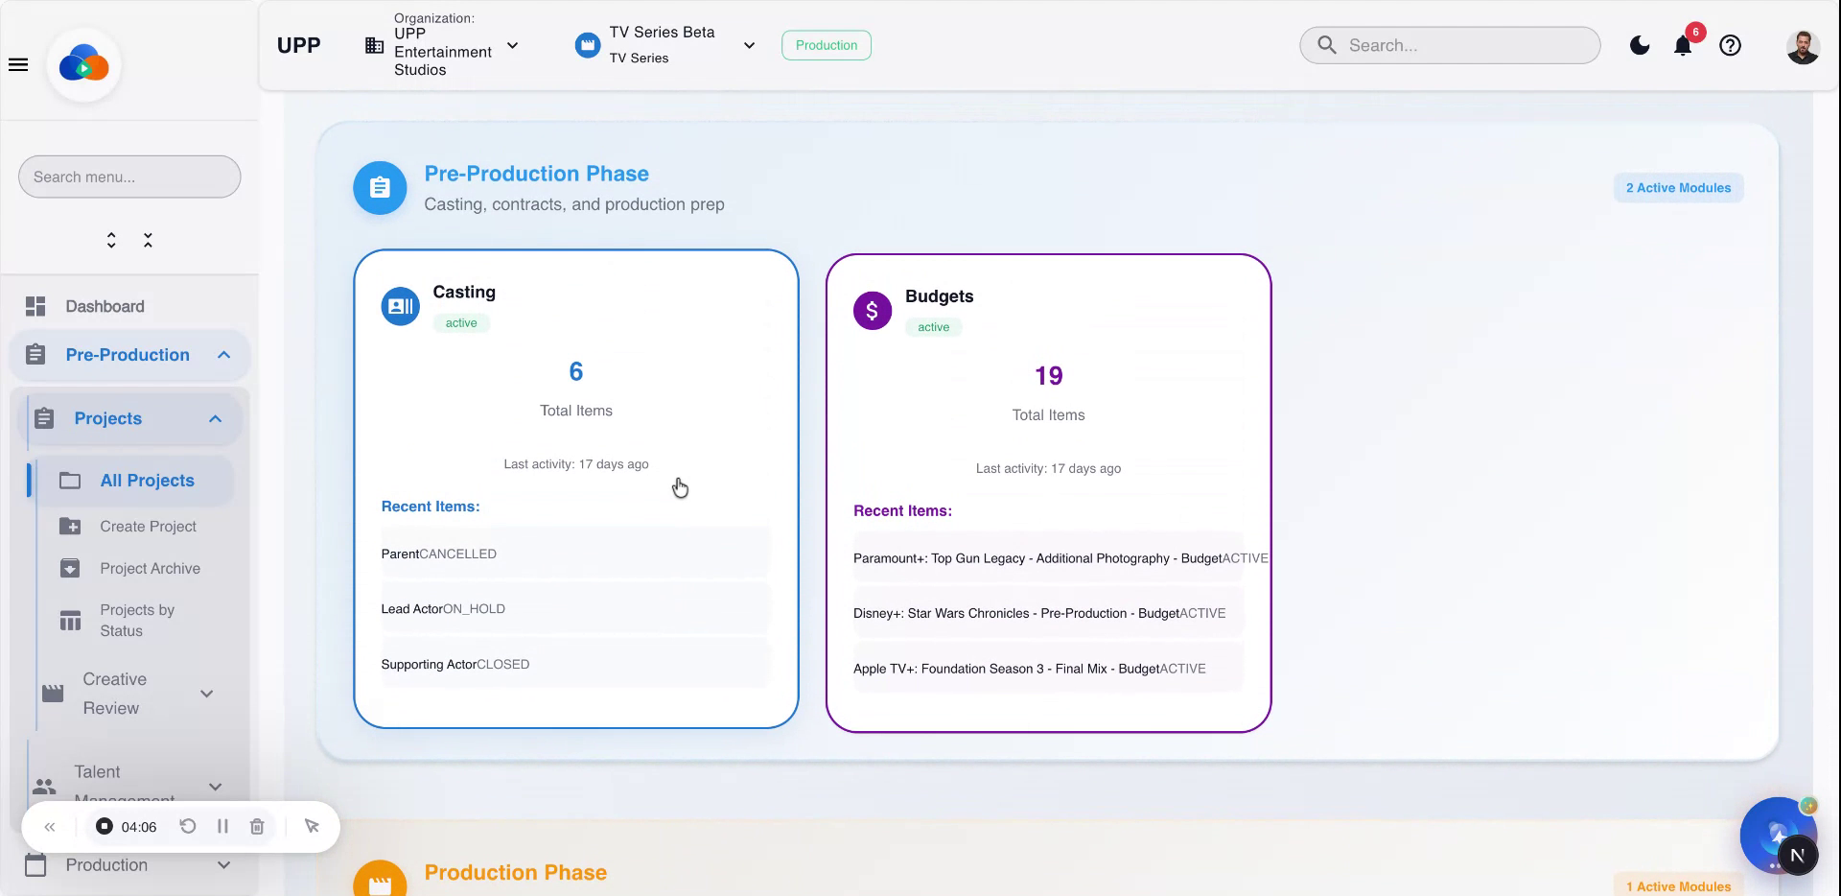This screenshot has height=896, width=1841.
Task: Expand the TV Series Beta project dropdown
Action: point(749,45)
